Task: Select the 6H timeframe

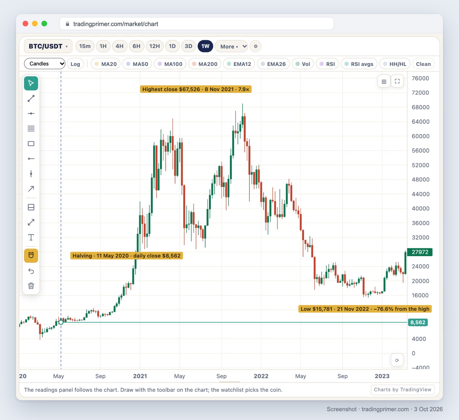Action: pyautogui.click(x=136, y=46)
